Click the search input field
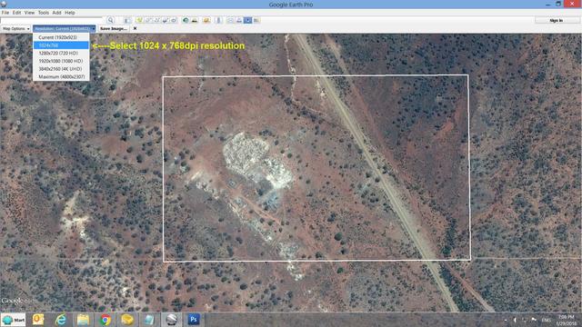Image resolution: width=582 pixels, height=327 pixels. coord(52,20)
